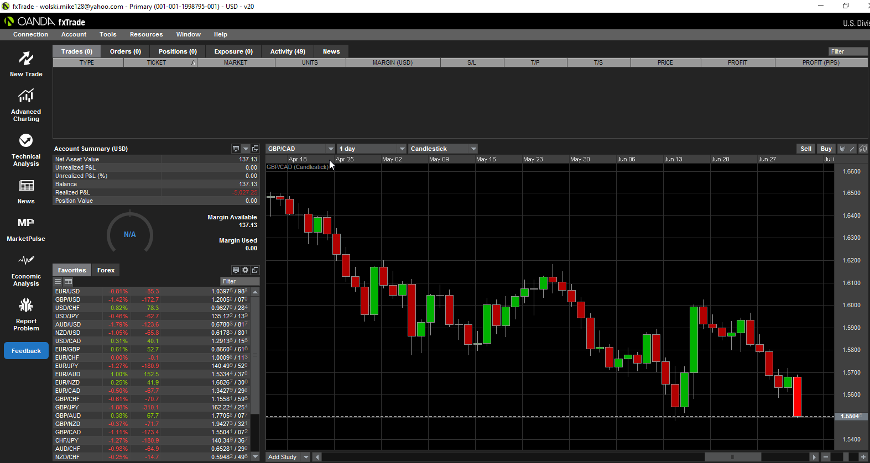870x463 pixels.
Task: Switch rates panel to tile view
Action: (x=68, y=281)
